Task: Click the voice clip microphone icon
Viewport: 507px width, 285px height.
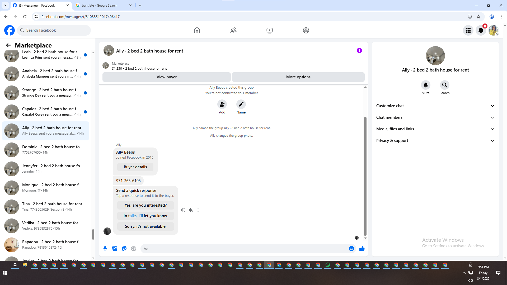Action: click(105, 249)
